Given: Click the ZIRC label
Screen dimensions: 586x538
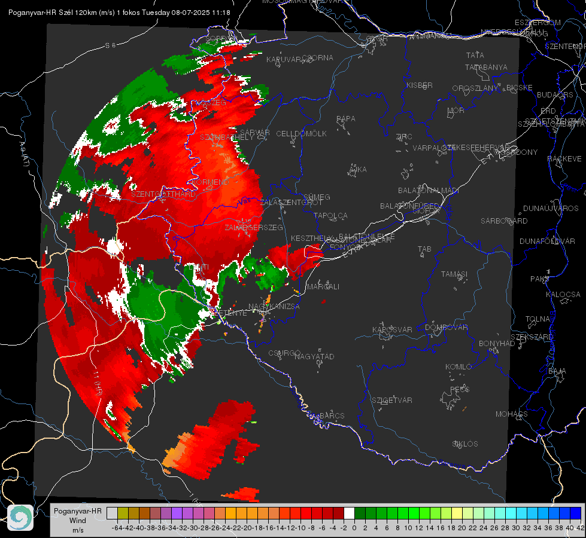Looking at the screenshot, I should click(x=404, y=137).
